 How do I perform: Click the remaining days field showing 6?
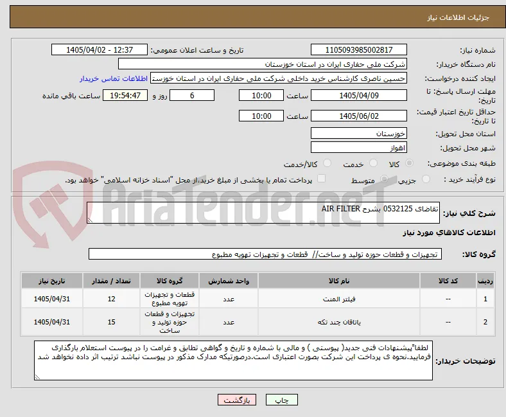point(192,95)
